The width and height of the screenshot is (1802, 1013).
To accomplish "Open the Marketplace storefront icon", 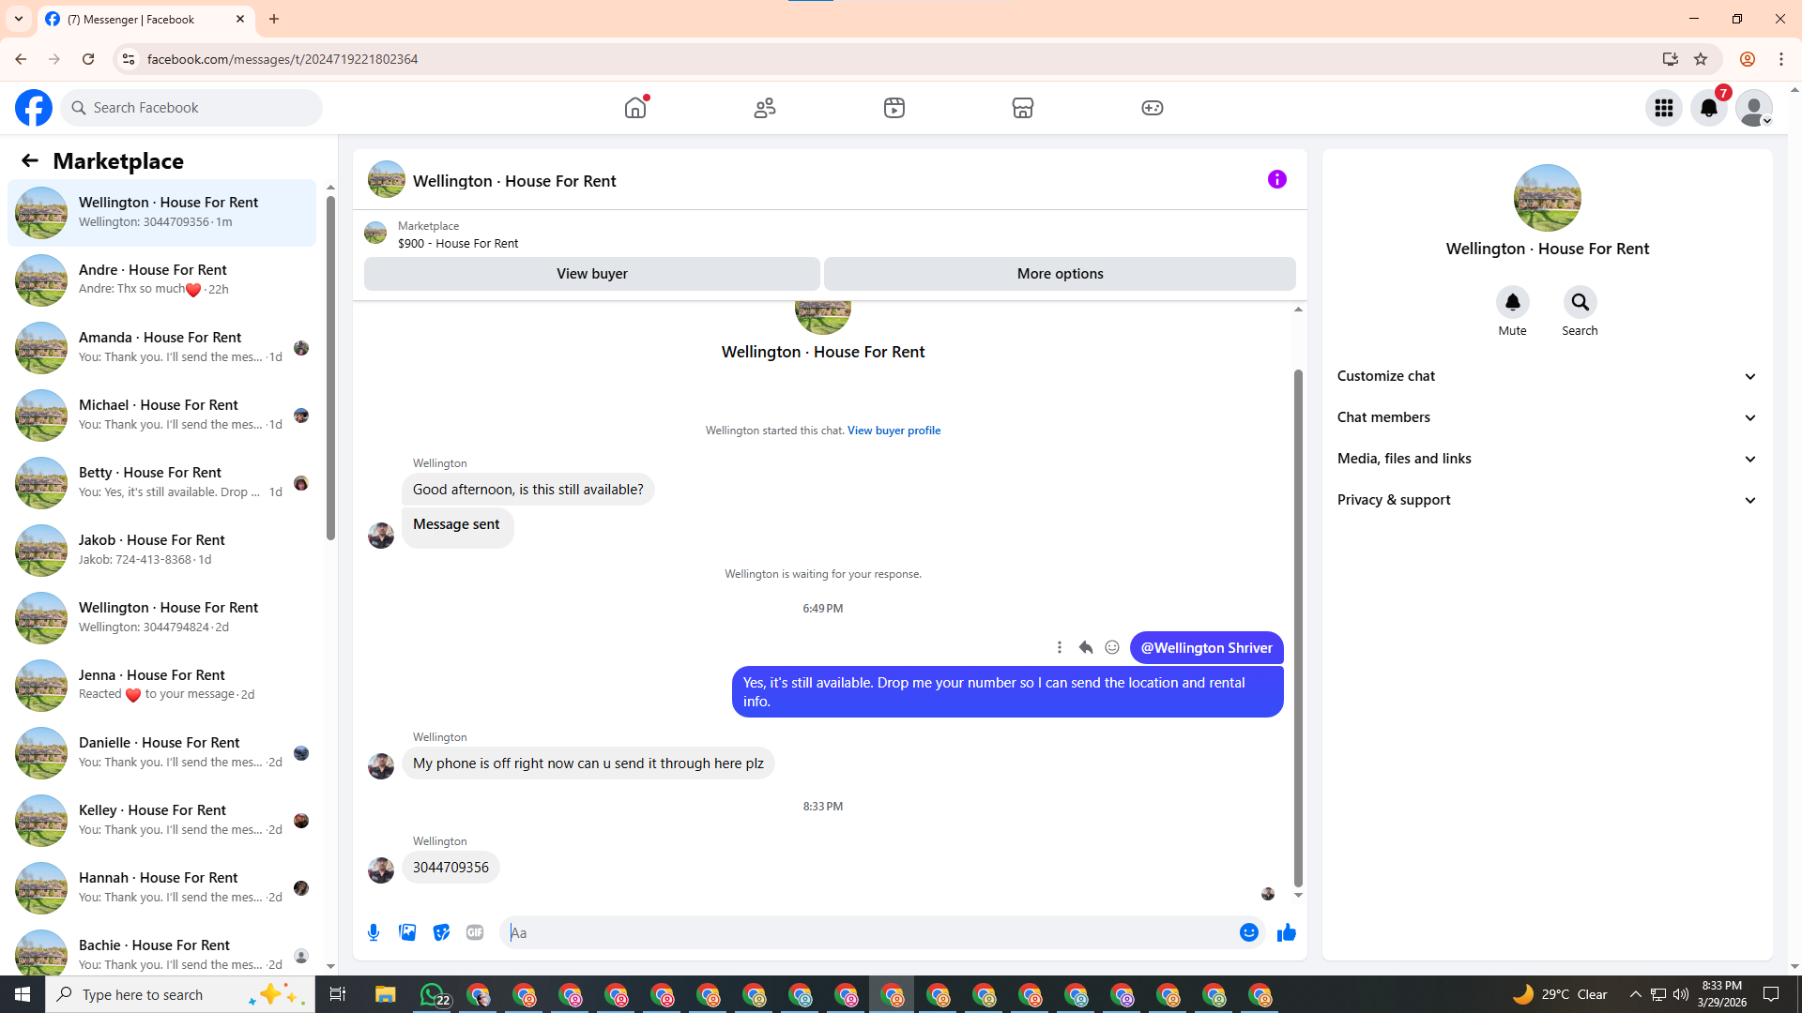I will click(1023, 108).
